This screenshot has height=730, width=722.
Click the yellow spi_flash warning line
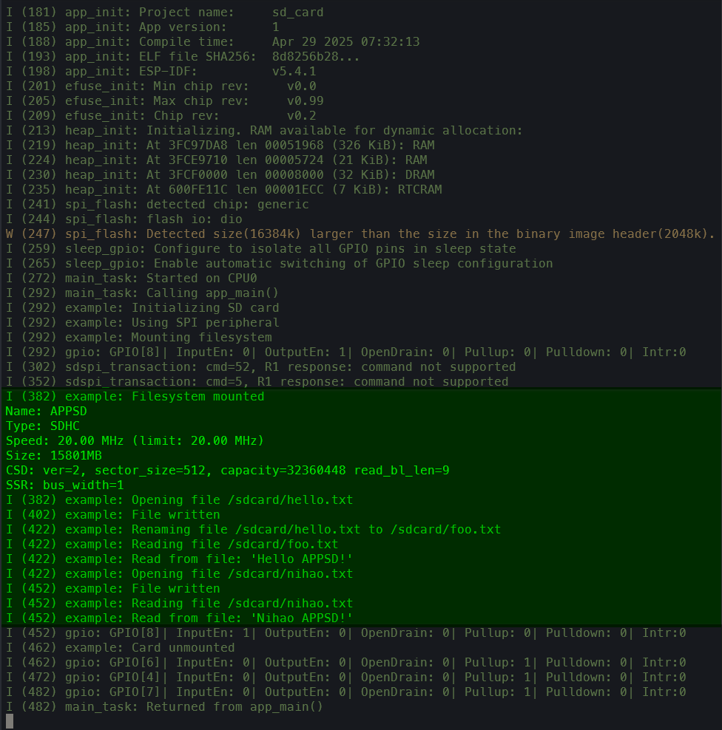360,234
